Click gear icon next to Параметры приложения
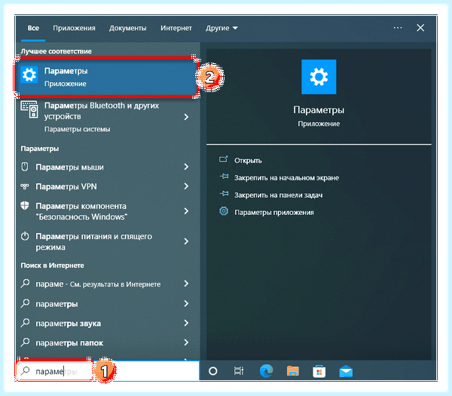The height and width of the screenshot is (396, 452). 224,211
